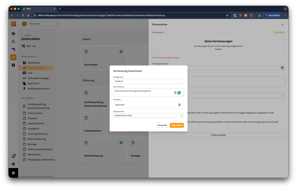Viewport: 297px width, 189px height.
Task: Click the Importieren button
Action: coord(176,125)
